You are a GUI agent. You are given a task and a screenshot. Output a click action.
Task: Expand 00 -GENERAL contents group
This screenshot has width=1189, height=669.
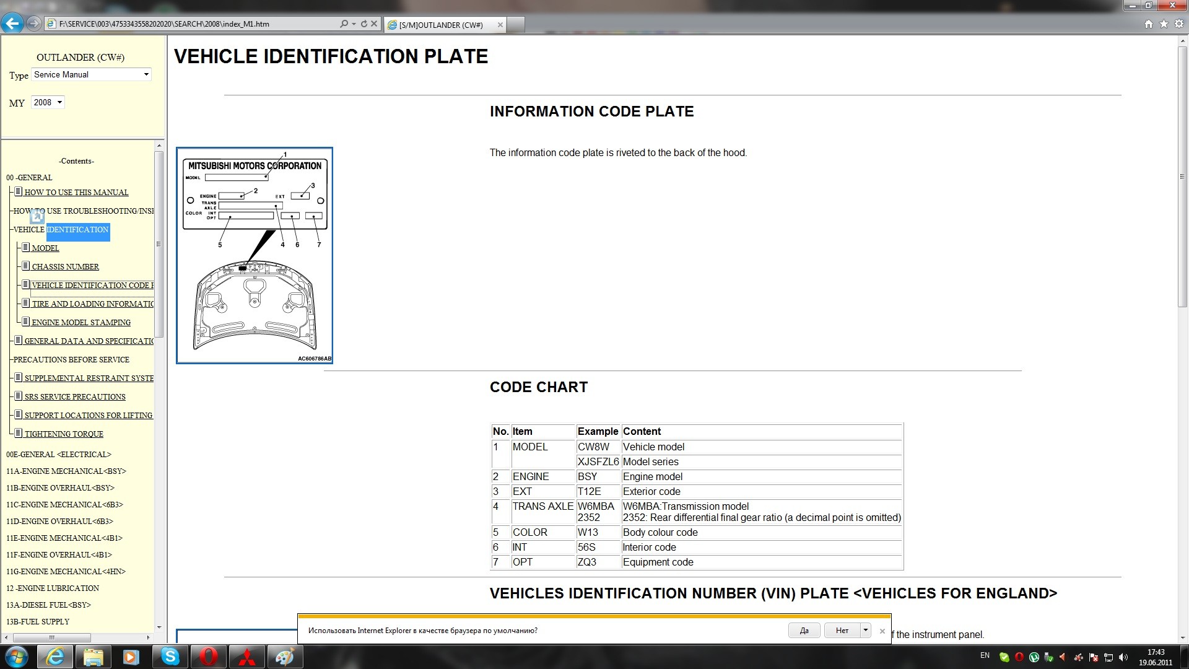click(29, 178)
